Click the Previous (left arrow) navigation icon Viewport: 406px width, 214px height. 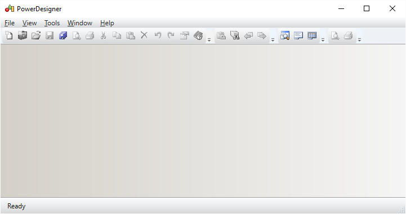click(248, 35)
